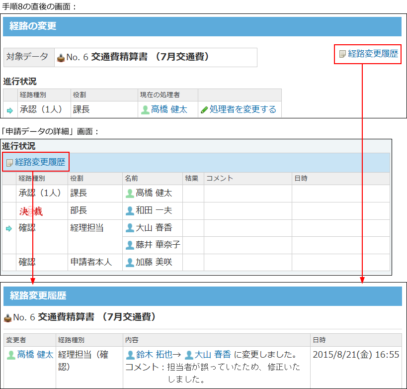Click 大山 春香 link in history 内容
This screenshot has height=389, width=407.
(x=213, y=355)
